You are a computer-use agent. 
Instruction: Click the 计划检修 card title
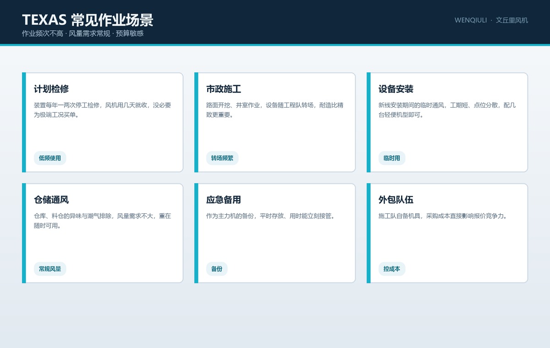point(51,89)
